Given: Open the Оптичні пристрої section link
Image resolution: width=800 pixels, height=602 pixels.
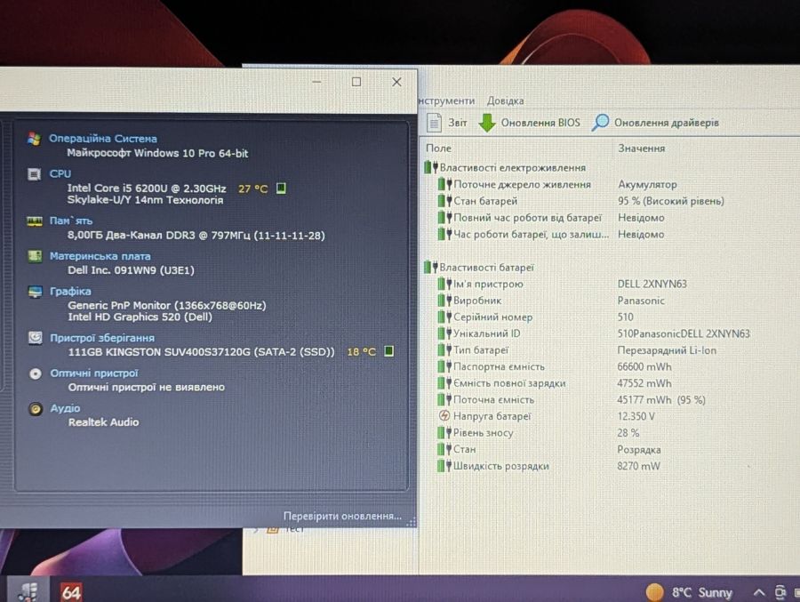Looking at the screenshot, I should click(x=94, y=373).
